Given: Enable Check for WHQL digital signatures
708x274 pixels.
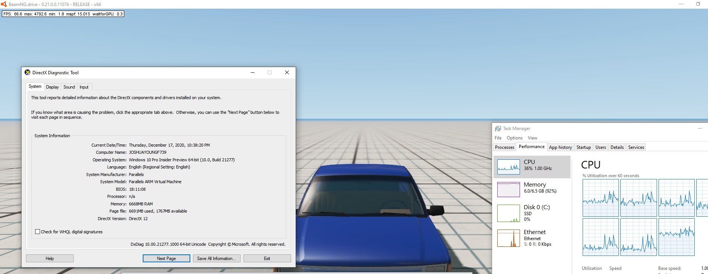Looking at the screenshot, I should (x=38, y=232).
